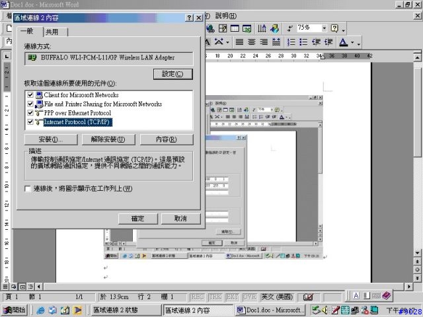423x317 pixels.
Task: Click the Office Assistant help icon
Action: (x=334, y=28)
